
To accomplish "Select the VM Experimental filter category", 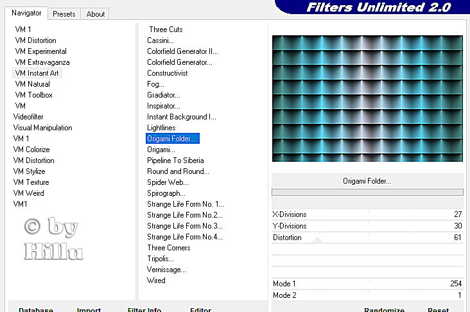I will pyautogui.click(x=40, y=51).
